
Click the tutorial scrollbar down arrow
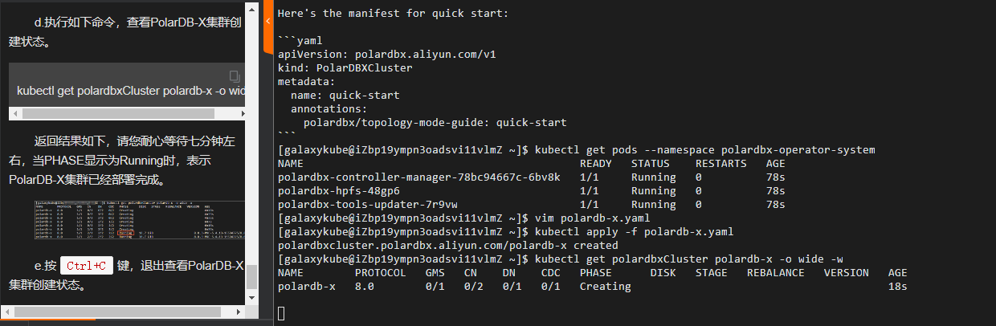click(252, 299)
